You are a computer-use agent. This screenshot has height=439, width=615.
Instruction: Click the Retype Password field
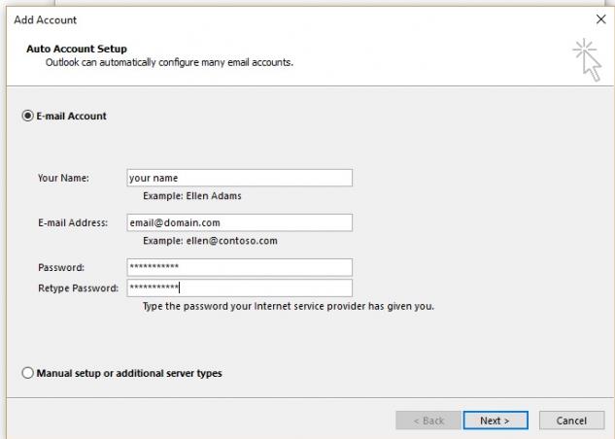(x=240, y=288)
